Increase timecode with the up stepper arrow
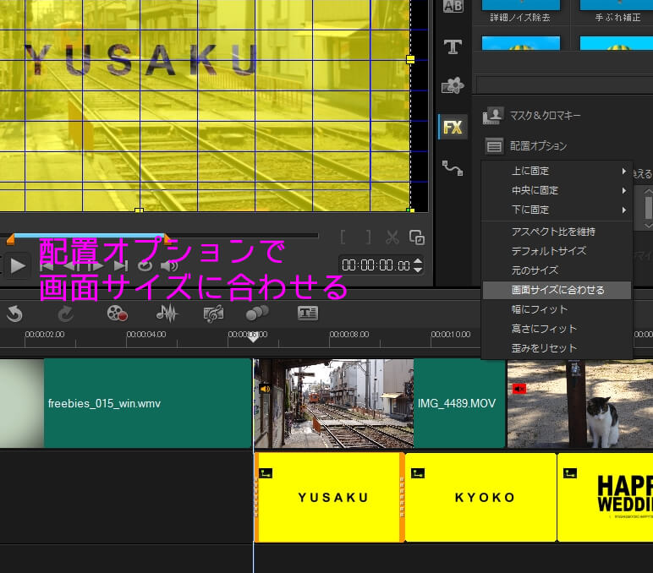Image resolution: width=653 pixels, height=573 pixels. [x=418, y=261]
